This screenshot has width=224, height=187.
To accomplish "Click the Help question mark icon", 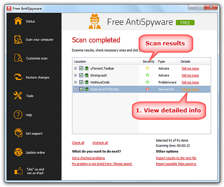I will [x=18, y=115].
